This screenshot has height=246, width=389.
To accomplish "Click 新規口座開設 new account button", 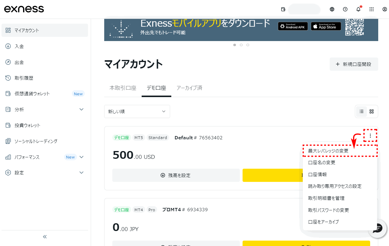I will coord(354,64).
